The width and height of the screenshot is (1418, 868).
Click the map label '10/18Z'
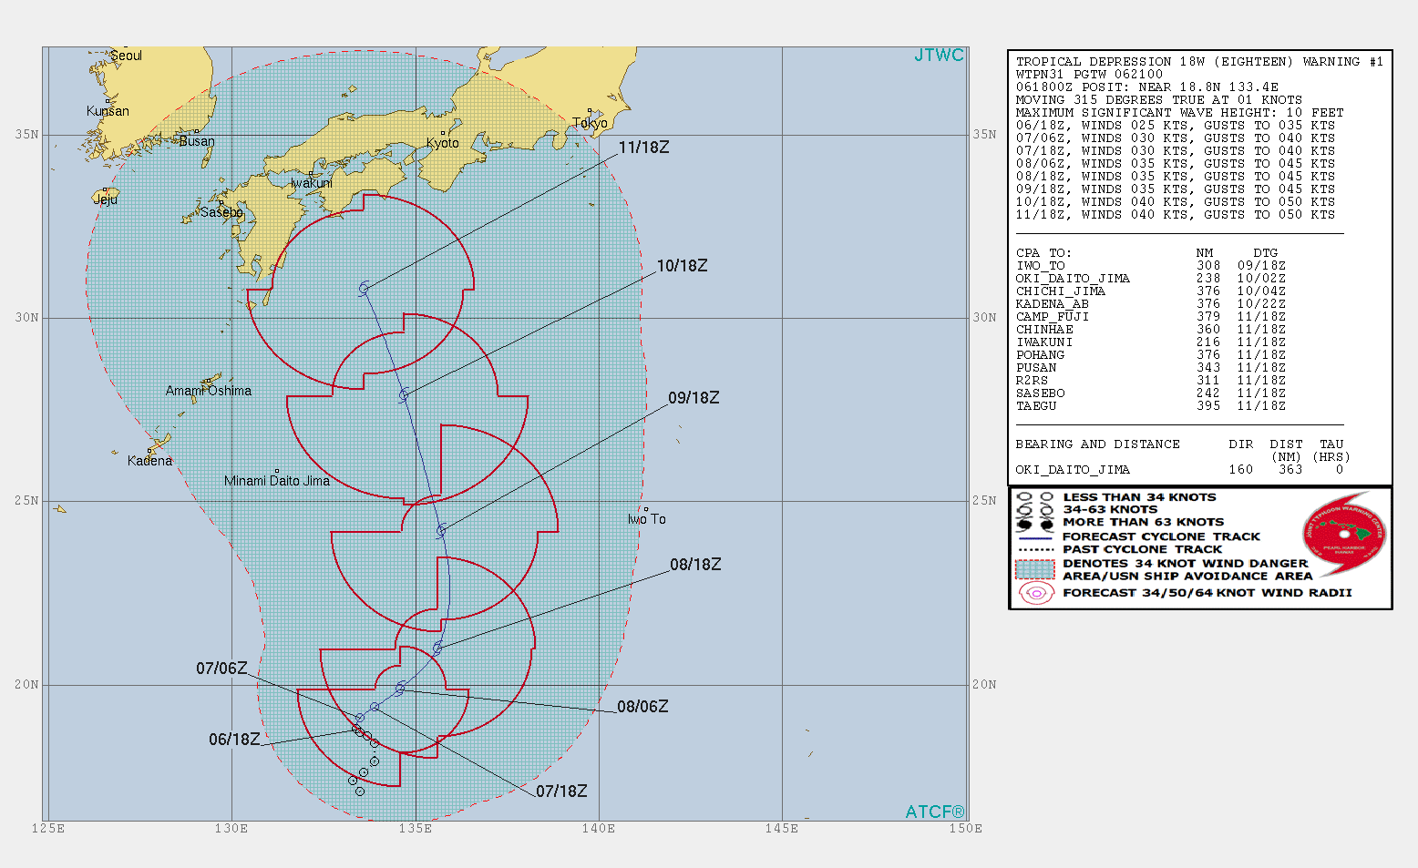(682, 266)
